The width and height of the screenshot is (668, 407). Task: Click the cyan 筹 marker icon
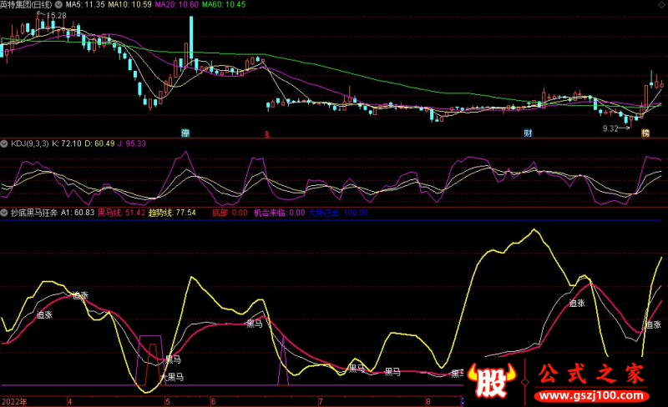tap(185, 133)
